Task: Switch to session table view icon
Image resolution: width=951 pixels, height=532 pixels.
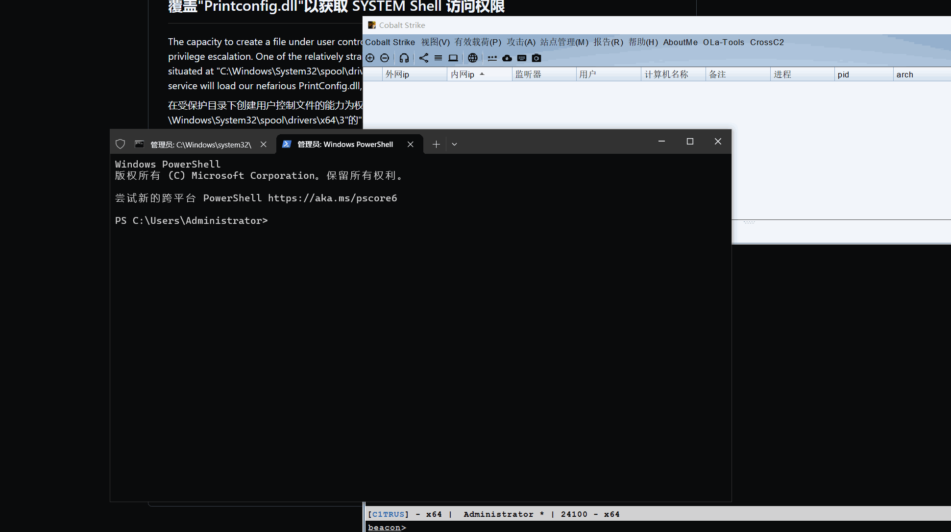Action: pos(438,58)
